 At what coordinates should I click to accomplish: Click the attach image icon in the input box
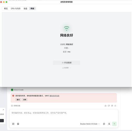(x=18, y=124)
